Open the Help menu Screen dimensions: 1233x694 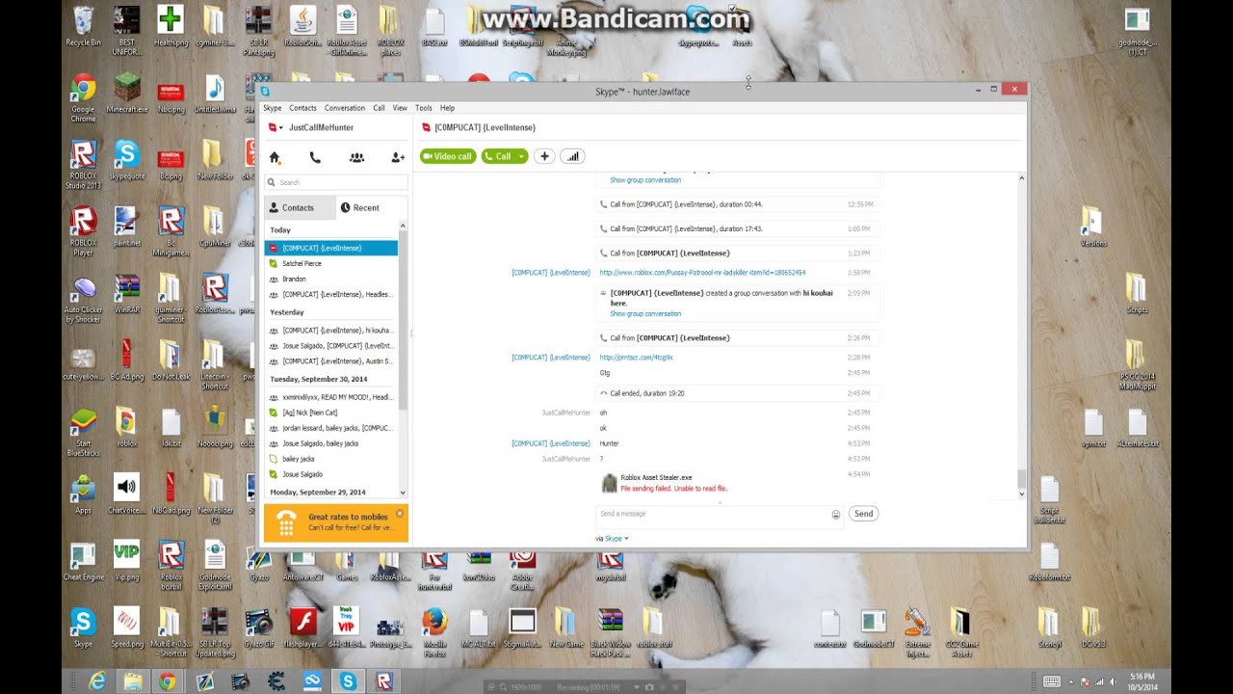click(x=447, y=108)
